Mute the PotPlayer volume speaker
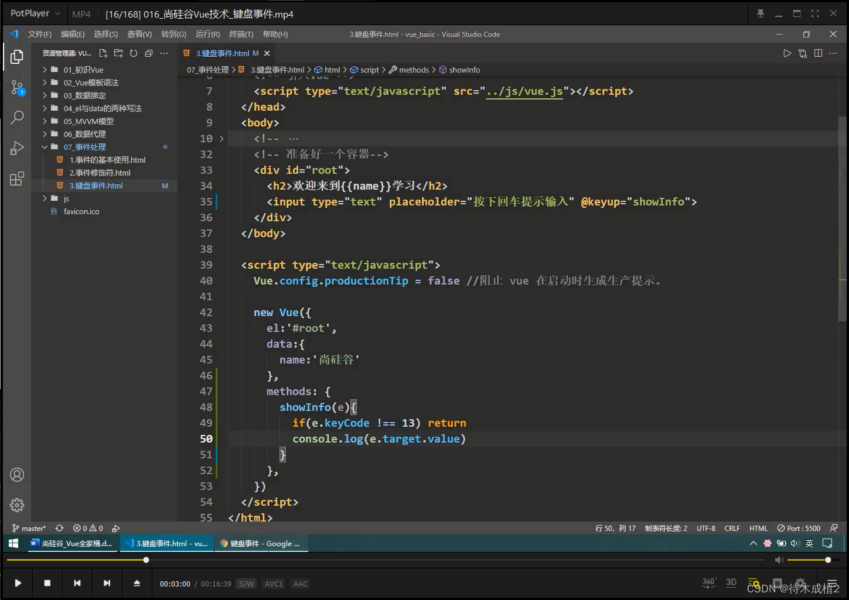849x600 pixels. click(779, 560)
